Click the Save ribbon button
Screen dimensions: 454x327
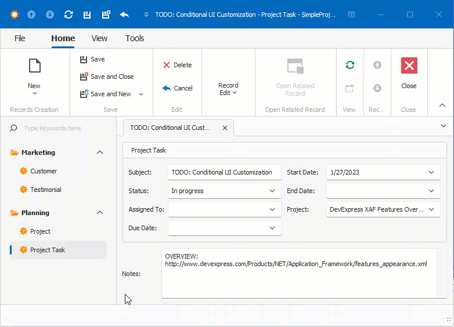pyautogui.click(x=92, y=59)
